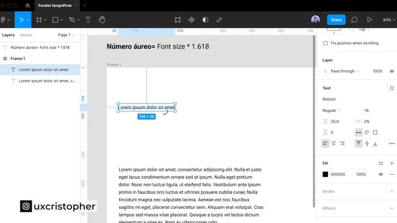The width and height of the screenshot is (397, 223).
Task: Click the Create link icon
Action: 219,20
